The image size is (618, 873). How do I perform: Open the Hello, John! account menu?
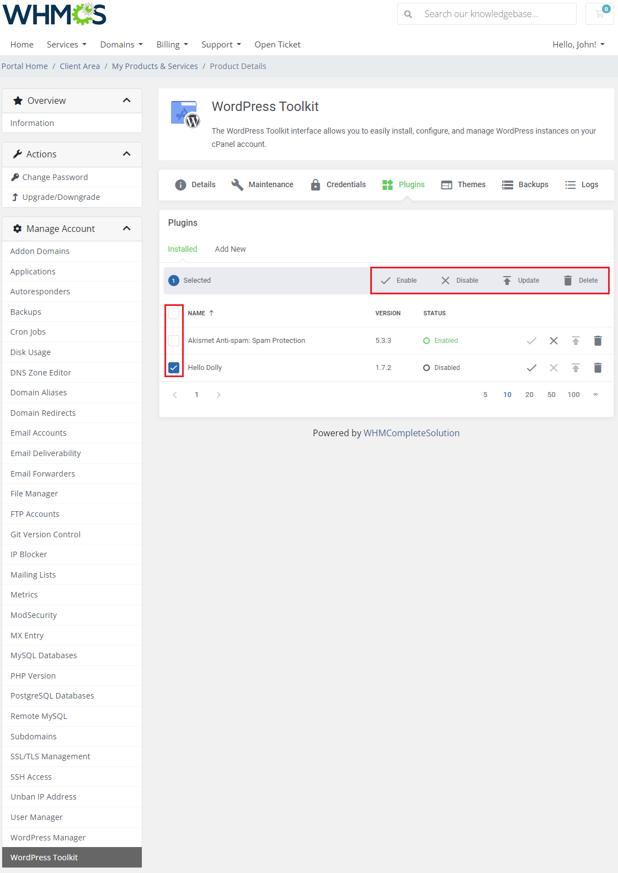click(x=579, y=45)
